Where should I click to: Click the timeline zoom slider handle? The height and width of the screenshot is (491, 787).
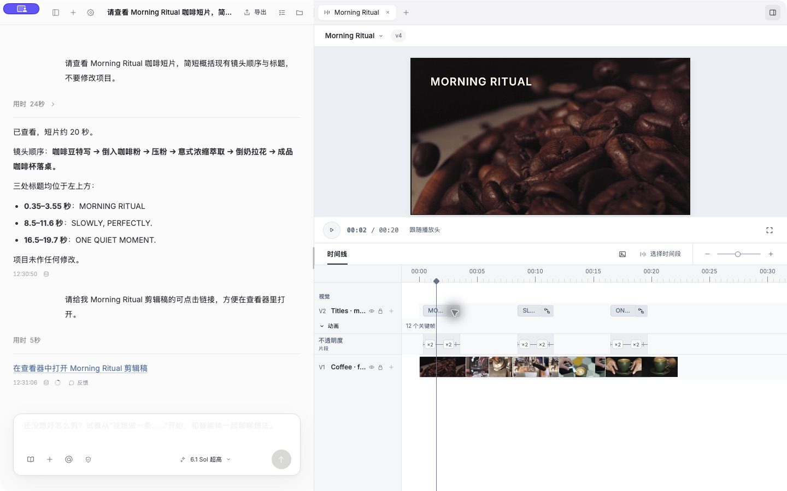point(738,254)
